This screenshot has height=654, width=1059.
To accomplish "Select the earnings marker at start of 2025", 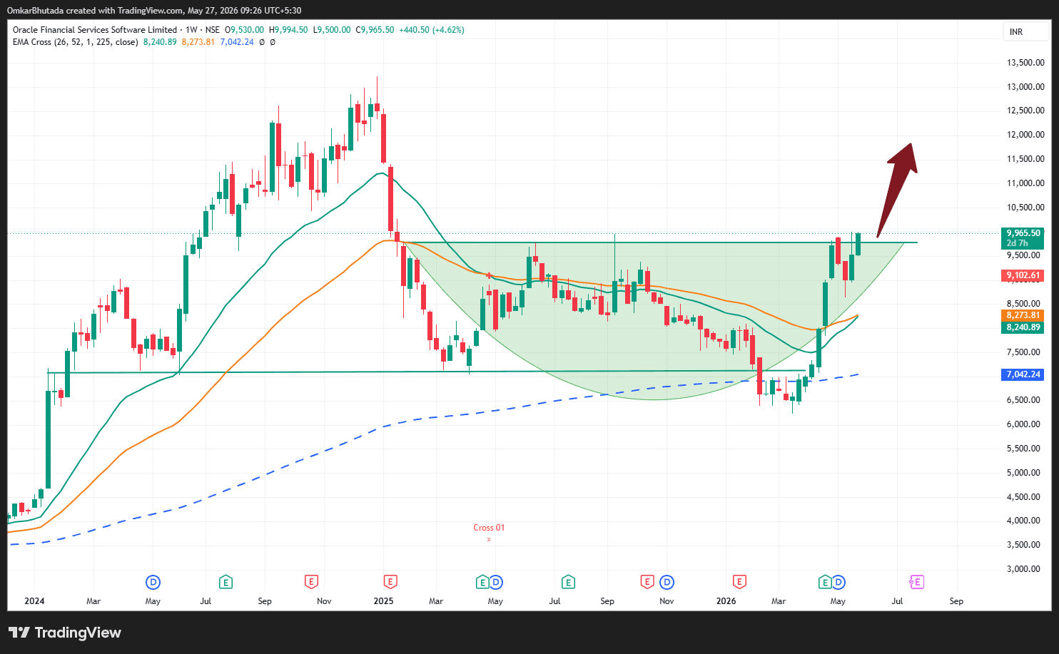I will pos(390,582).
